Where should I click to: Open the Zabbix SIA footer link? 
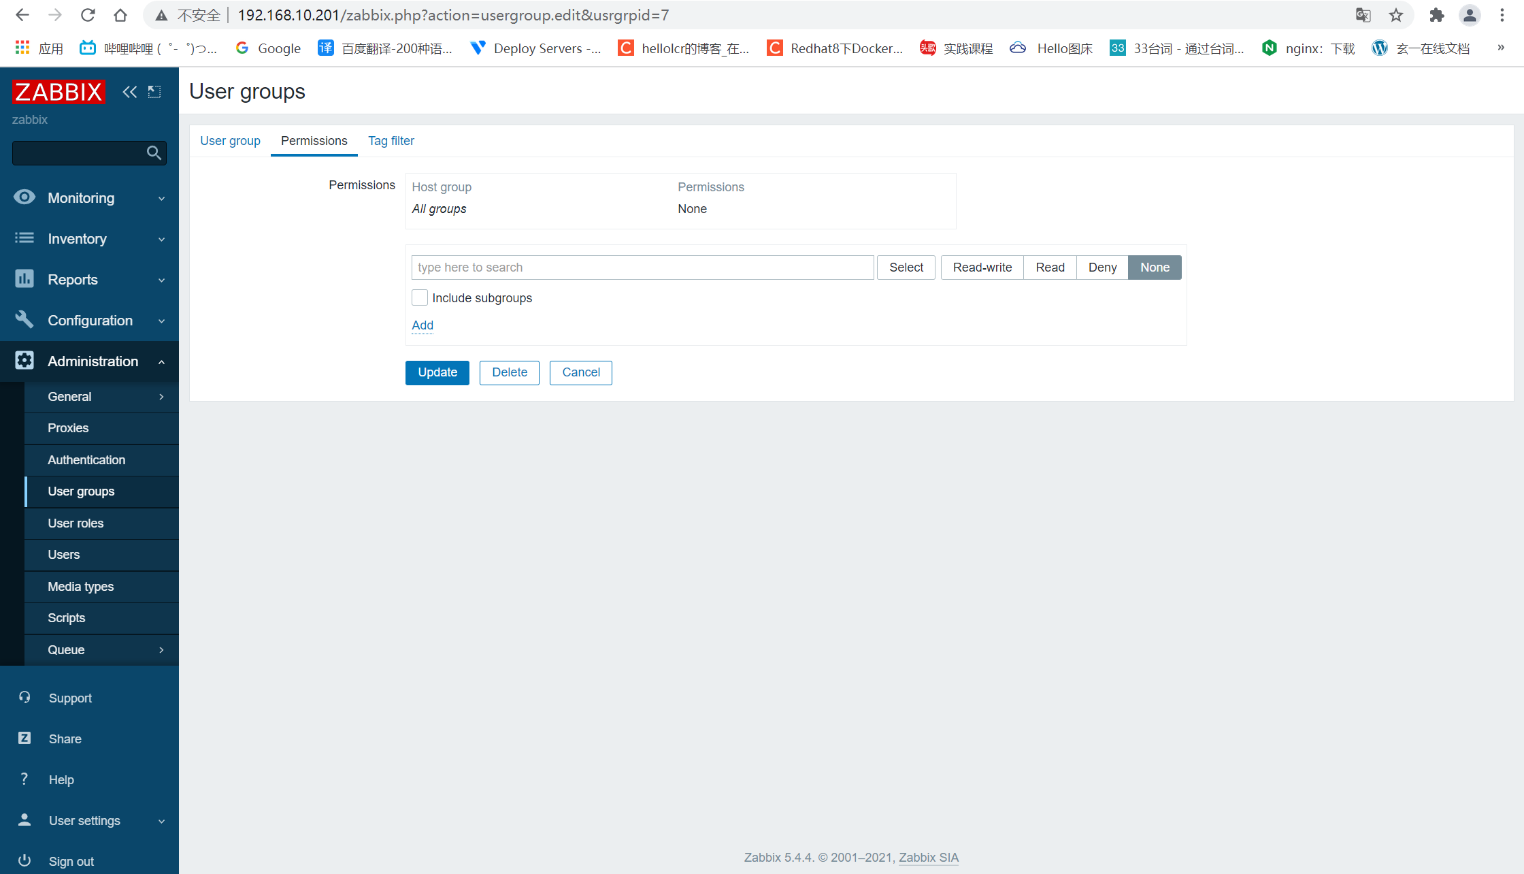[928, 858]
